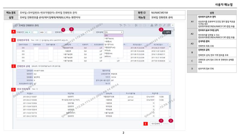
Task: Click the 현재 번호사용사업자 value SKT
Action: [x=112, y=80]
